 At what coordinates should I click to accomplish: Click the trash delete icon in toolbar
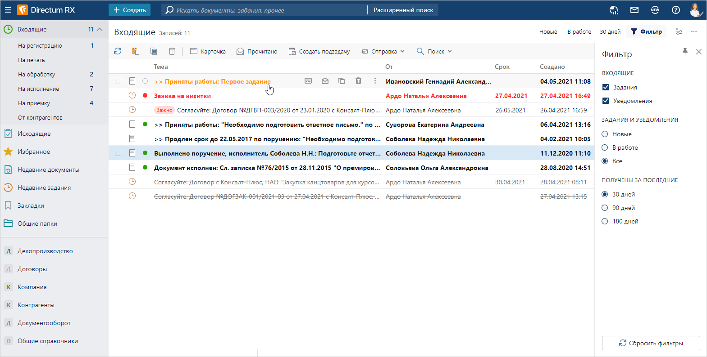(172, 51)
